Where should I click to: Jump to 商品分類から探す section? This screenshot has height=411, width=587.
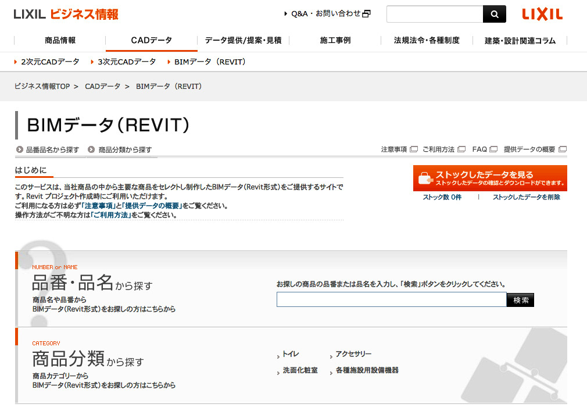coord(125,150)
